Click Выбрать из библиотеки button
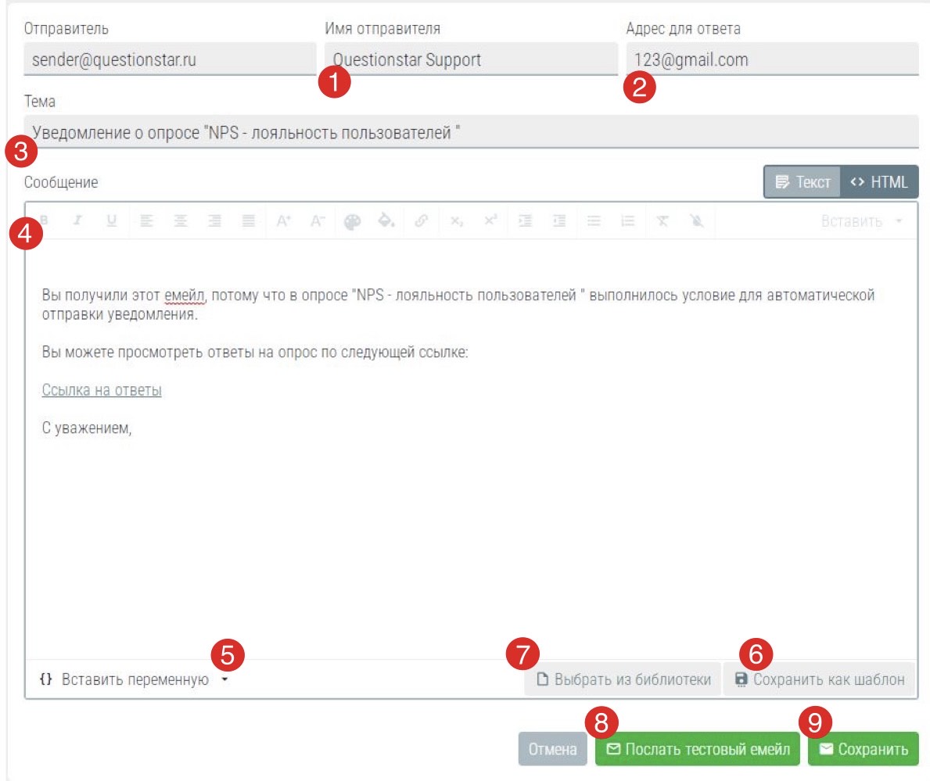930x781 pixels. [623, 679]
